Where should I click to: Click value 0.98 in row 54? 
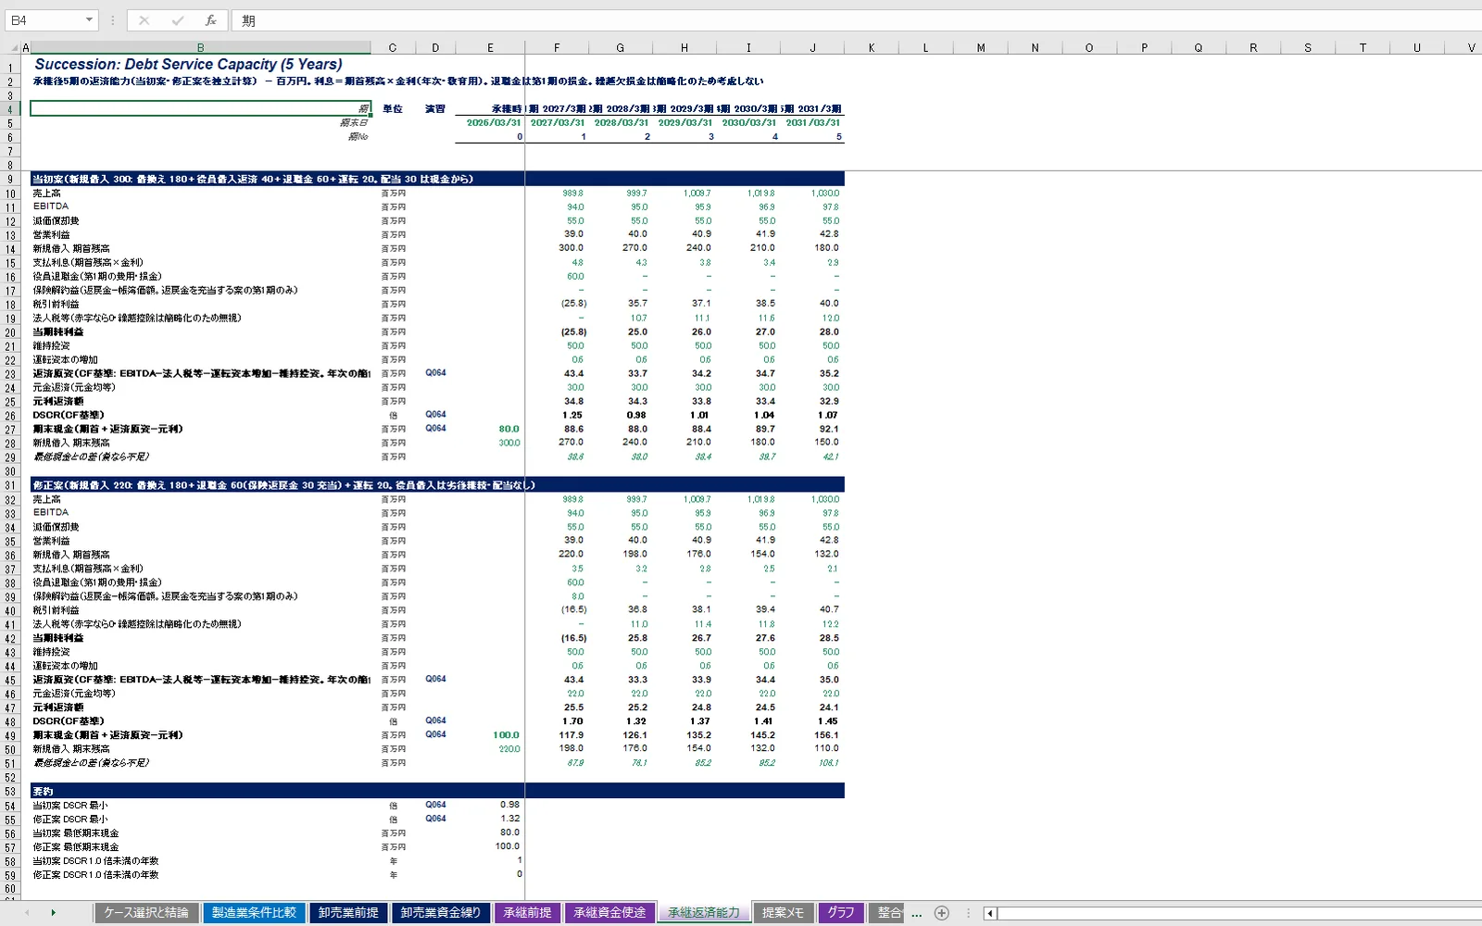point(510,805)
